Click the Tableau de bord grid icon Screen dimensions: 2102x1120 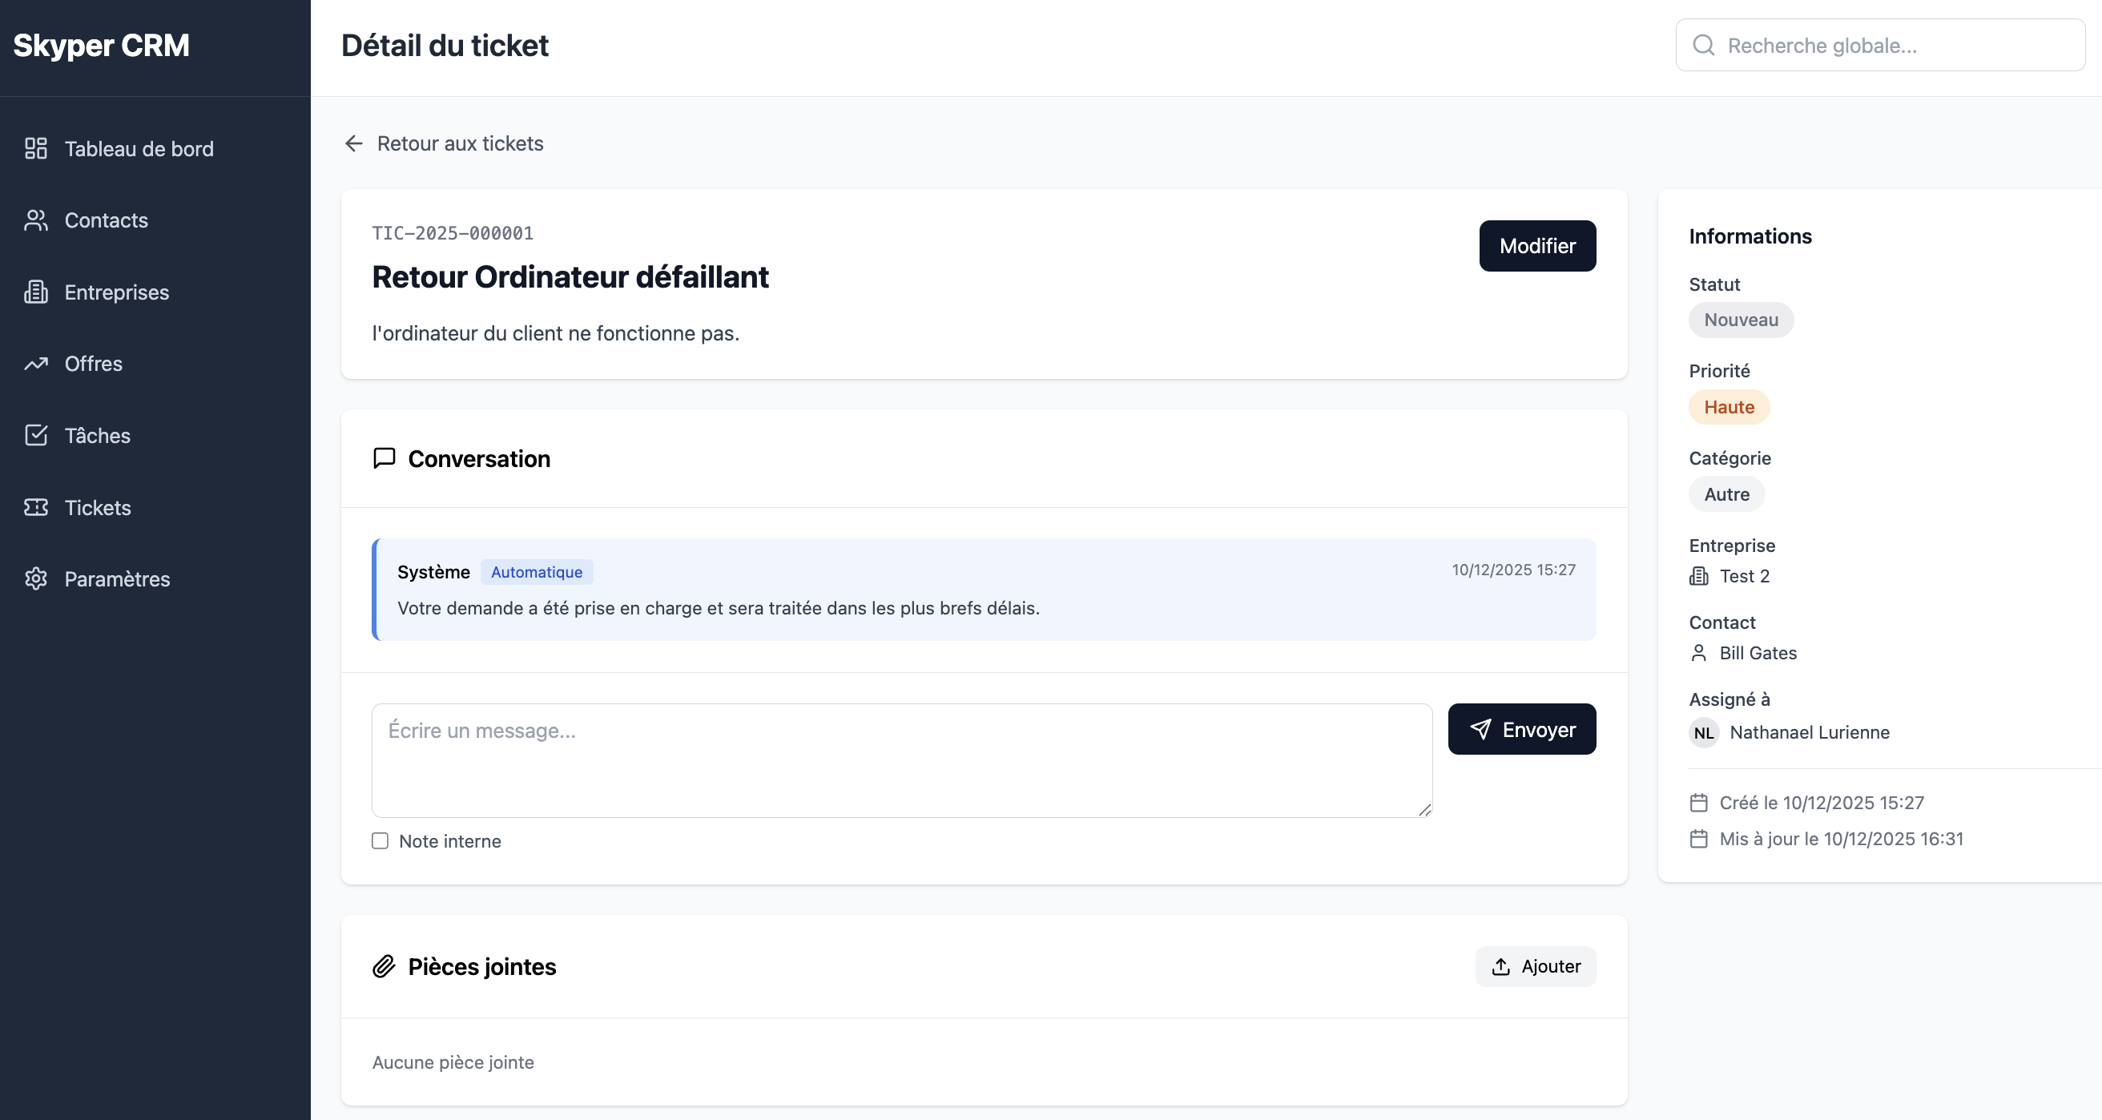[36, 148]
